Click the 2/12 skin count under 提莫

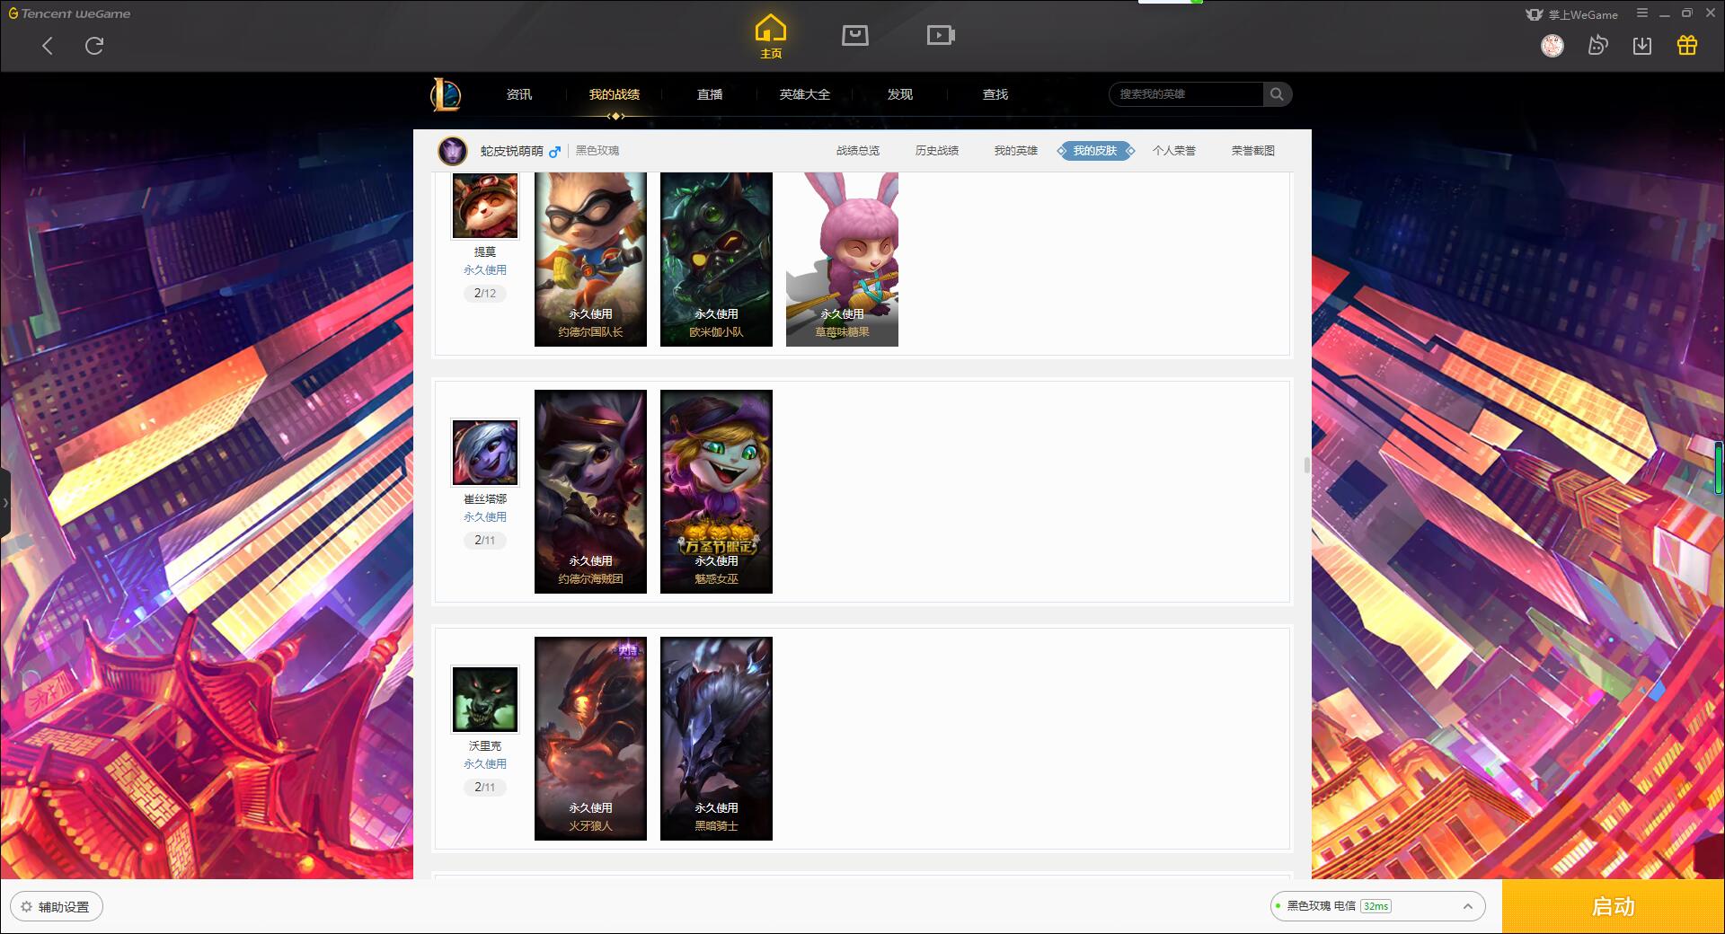(485, 294)
